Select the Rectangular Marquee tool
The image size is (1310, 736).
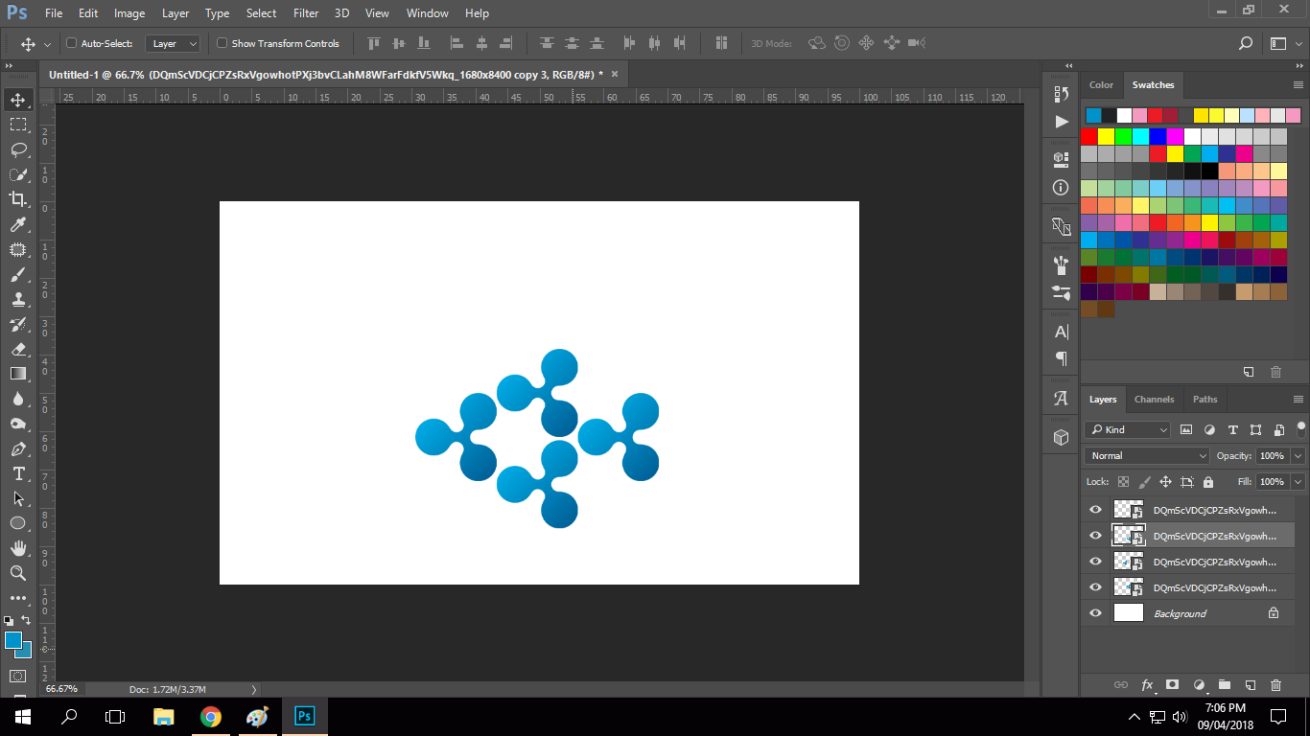pyautogui.click(x=18, y=125)
